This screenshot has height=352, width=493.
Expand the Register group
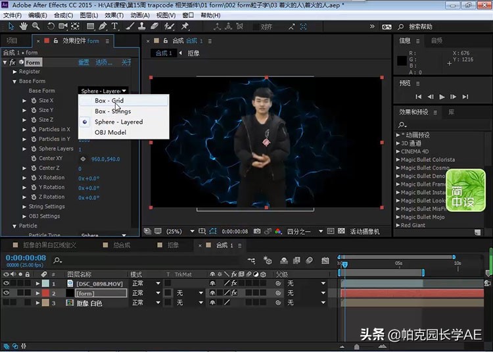[x=14, y=72]
